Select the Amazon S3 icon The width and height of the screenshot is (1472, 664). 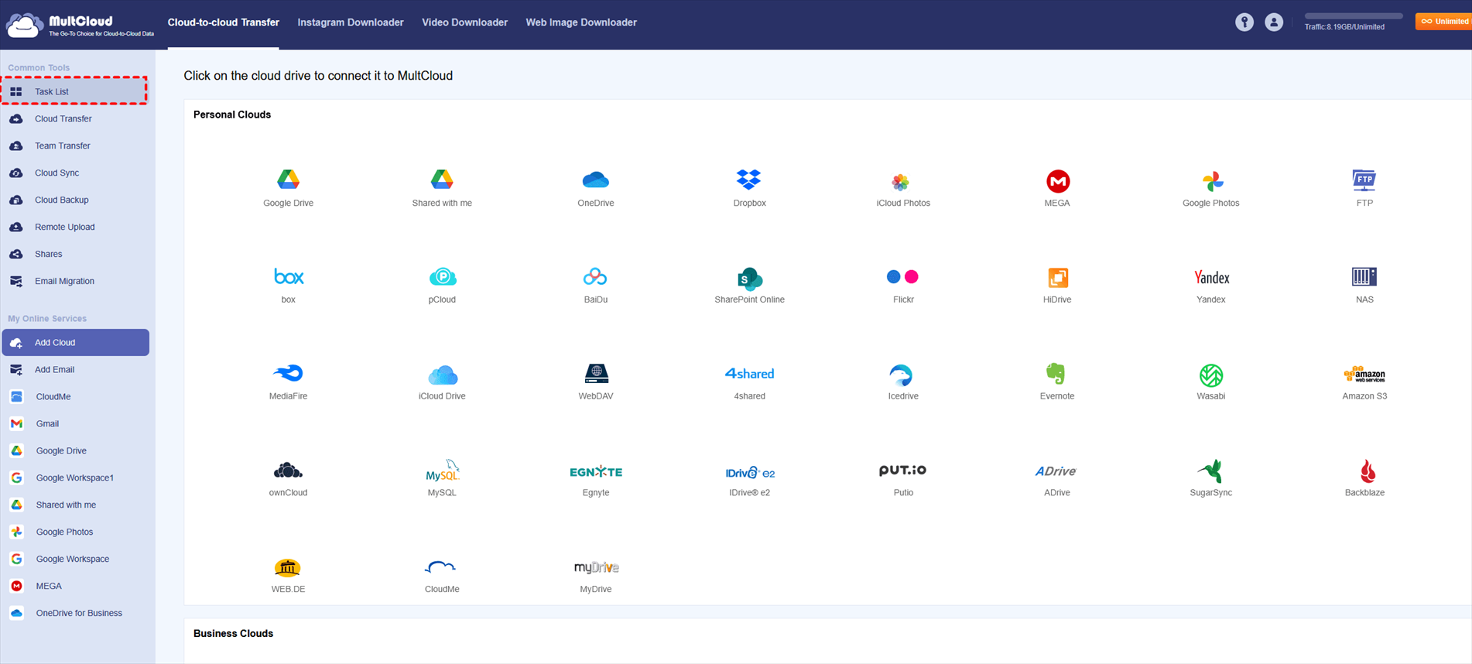coord(1364,375)
